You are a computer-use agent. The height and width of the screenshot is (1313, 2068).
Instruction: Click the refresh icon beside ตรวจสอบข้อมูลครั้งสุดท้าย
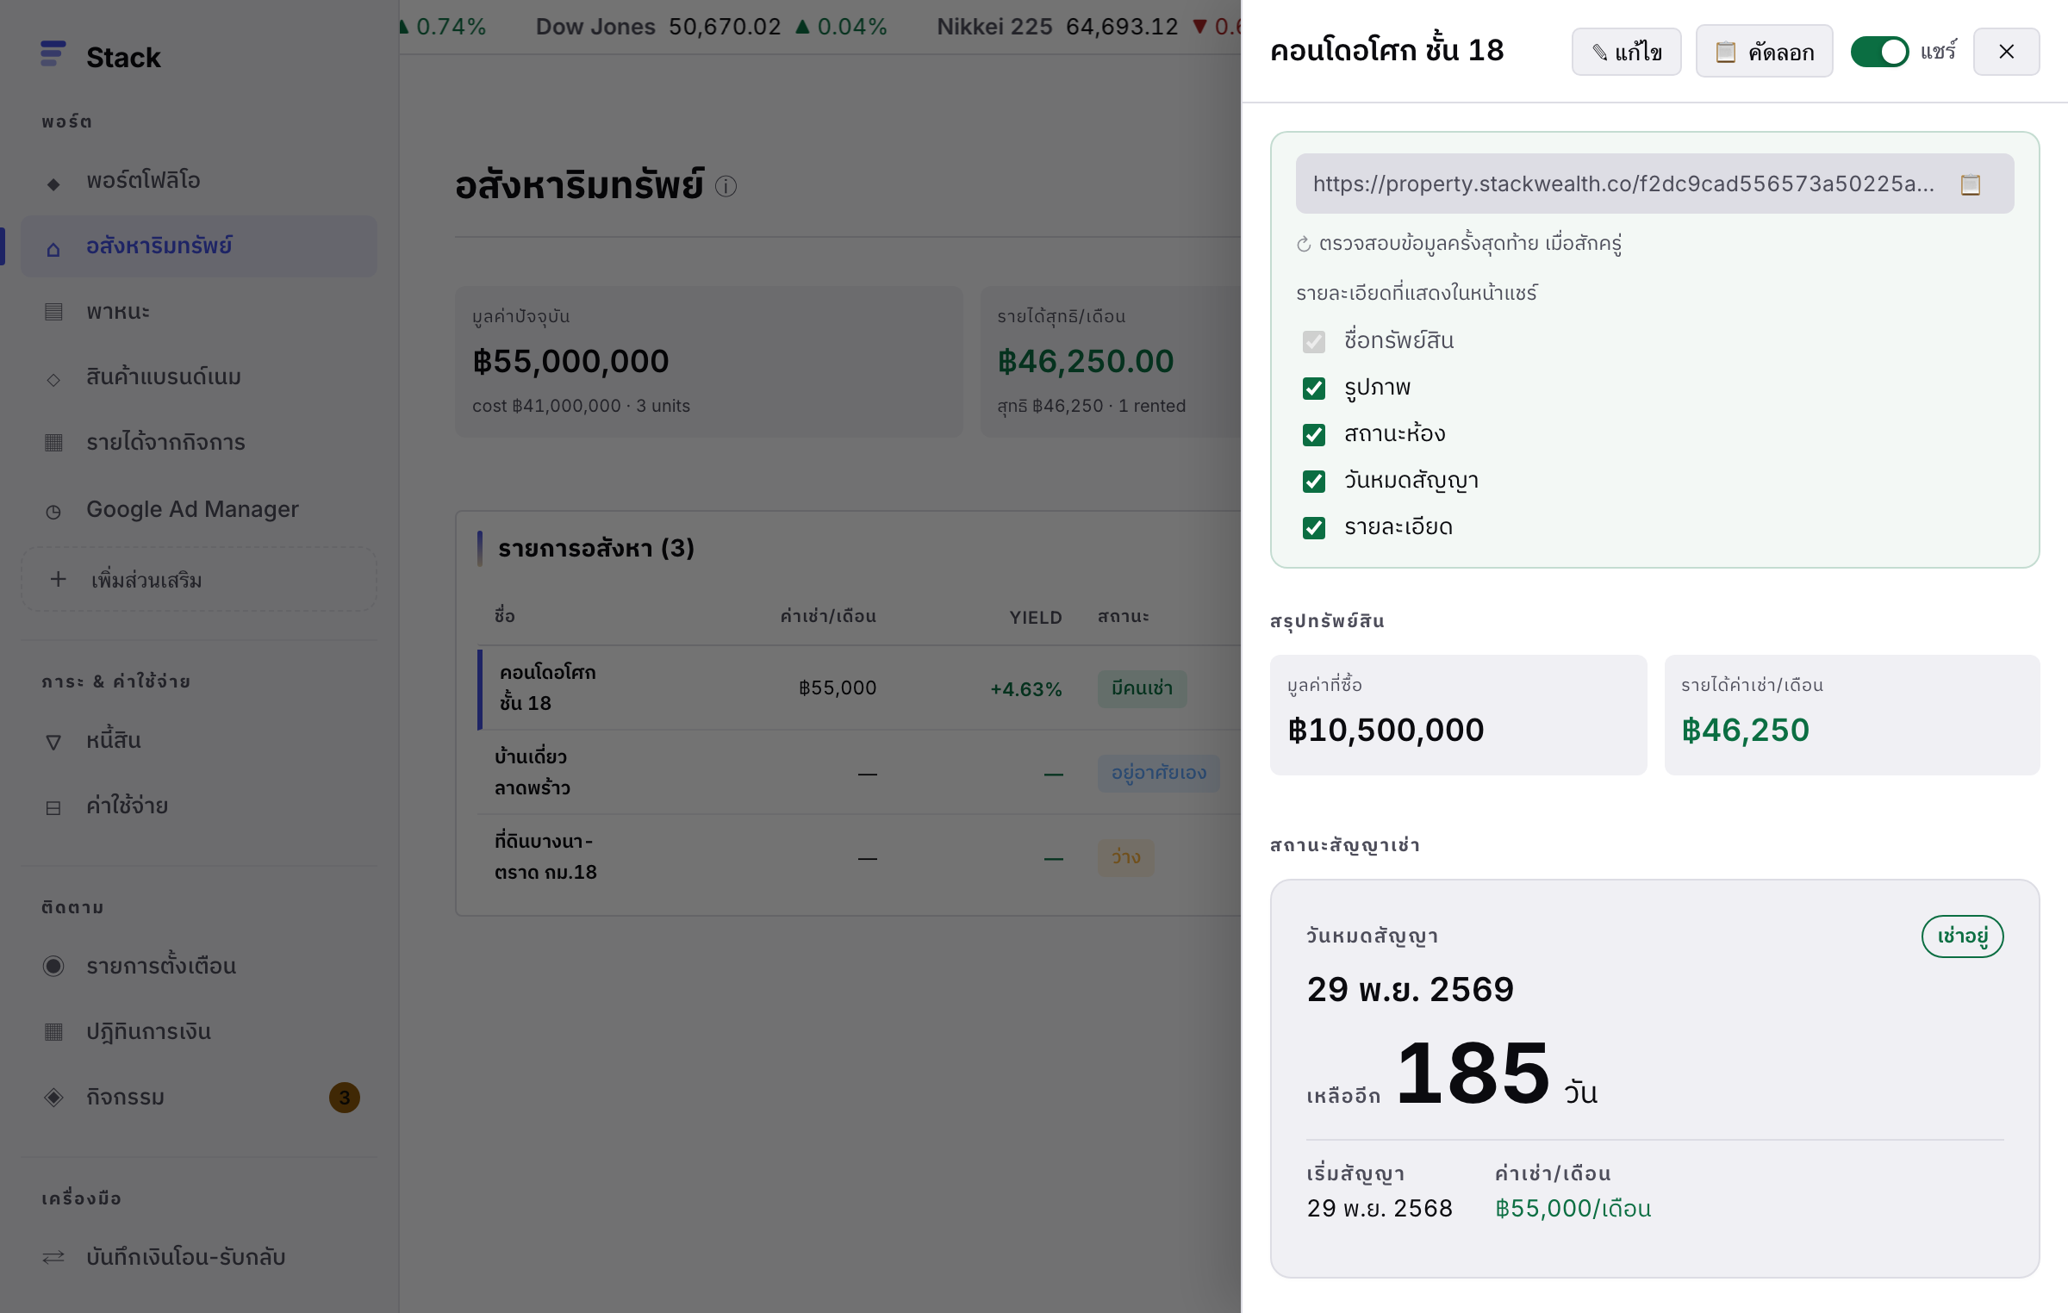[x=1304, y=245]
